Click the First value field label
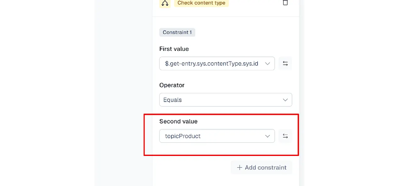The height and width of the screenshot is (186, 415). tap(174, 49)
